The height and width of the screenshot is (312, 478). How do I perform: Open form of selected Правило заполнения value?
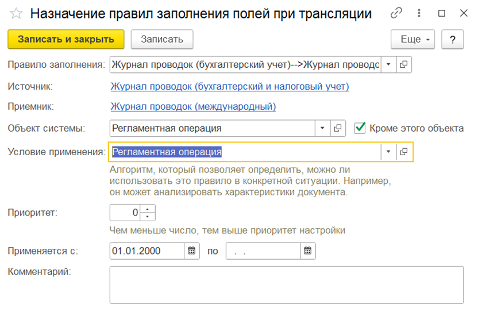pos(404,64)
